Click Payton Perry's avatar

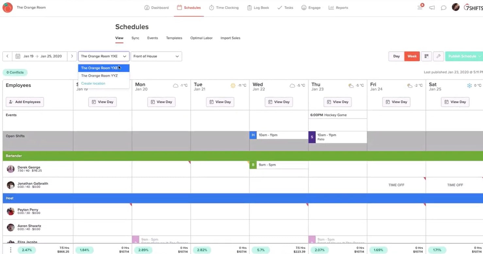point(11,211)
